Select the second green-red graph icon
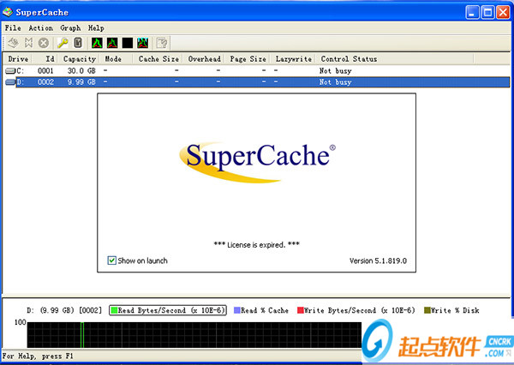This screenshot has height=365, width=514. [x=112, y=43]
